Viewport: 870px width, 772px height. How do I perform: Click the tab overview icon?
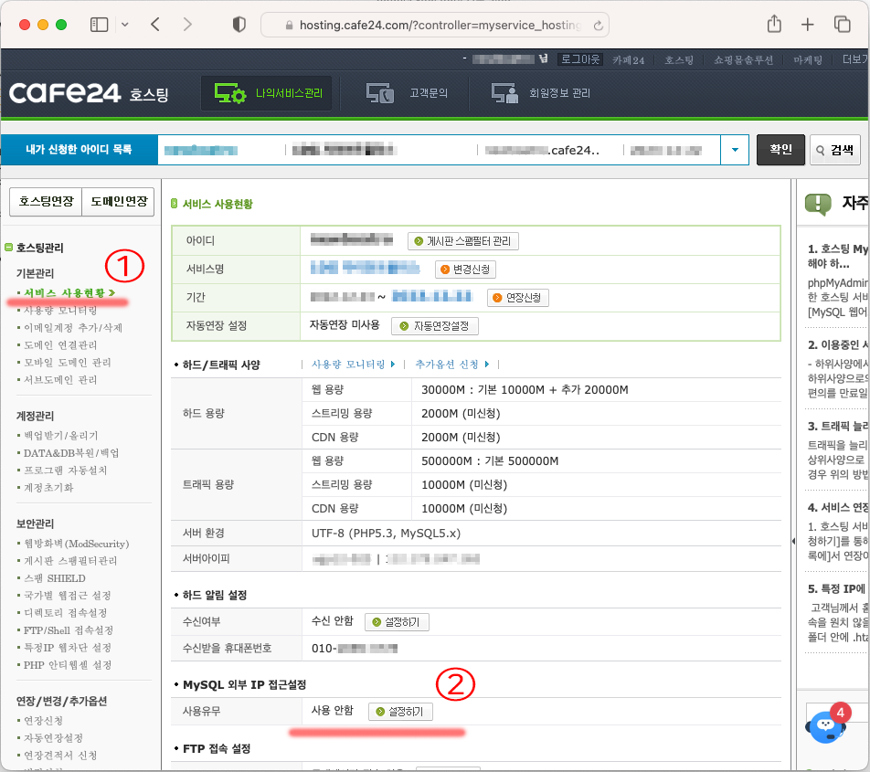842,25
